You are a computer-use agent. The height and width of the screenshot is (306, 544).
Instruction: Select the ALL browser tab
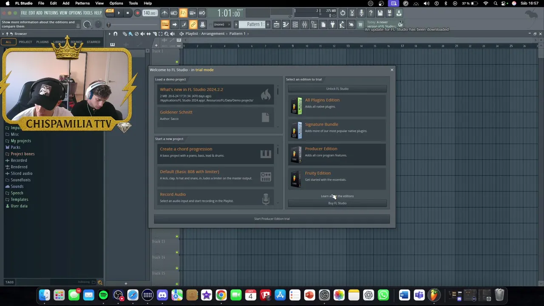8,42
